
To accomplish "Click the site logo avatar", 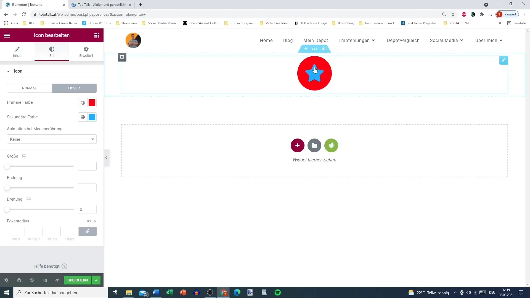I will click(x=133, y=41).
